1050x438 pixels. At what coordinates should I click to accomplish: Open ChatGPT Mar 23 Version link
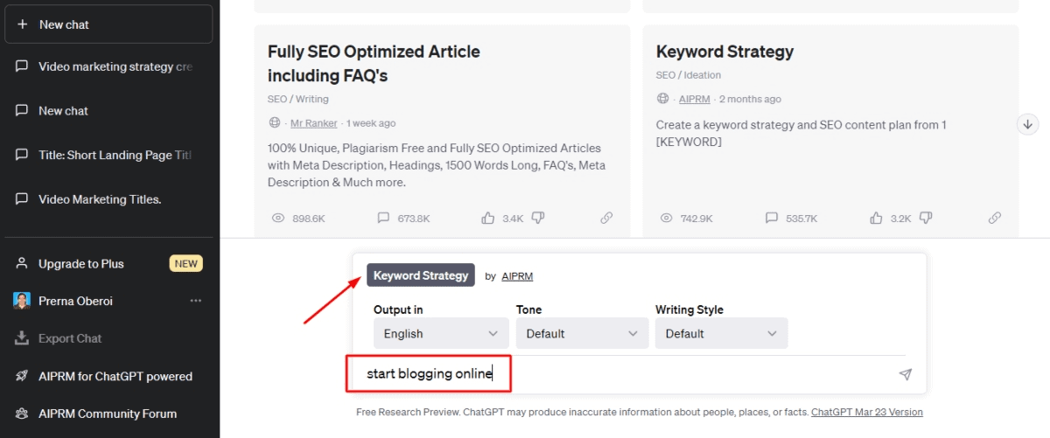point(866,412)
